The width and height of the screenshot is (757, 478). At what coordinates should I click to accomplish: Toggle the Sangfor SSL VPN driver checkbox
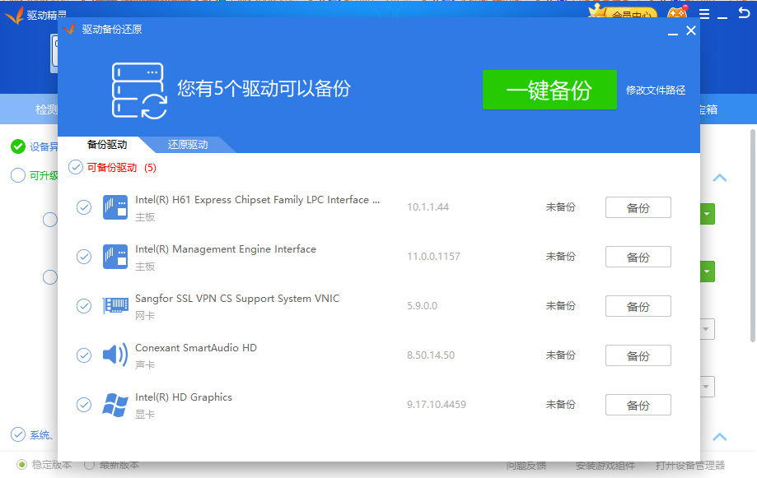pos(83,306)
